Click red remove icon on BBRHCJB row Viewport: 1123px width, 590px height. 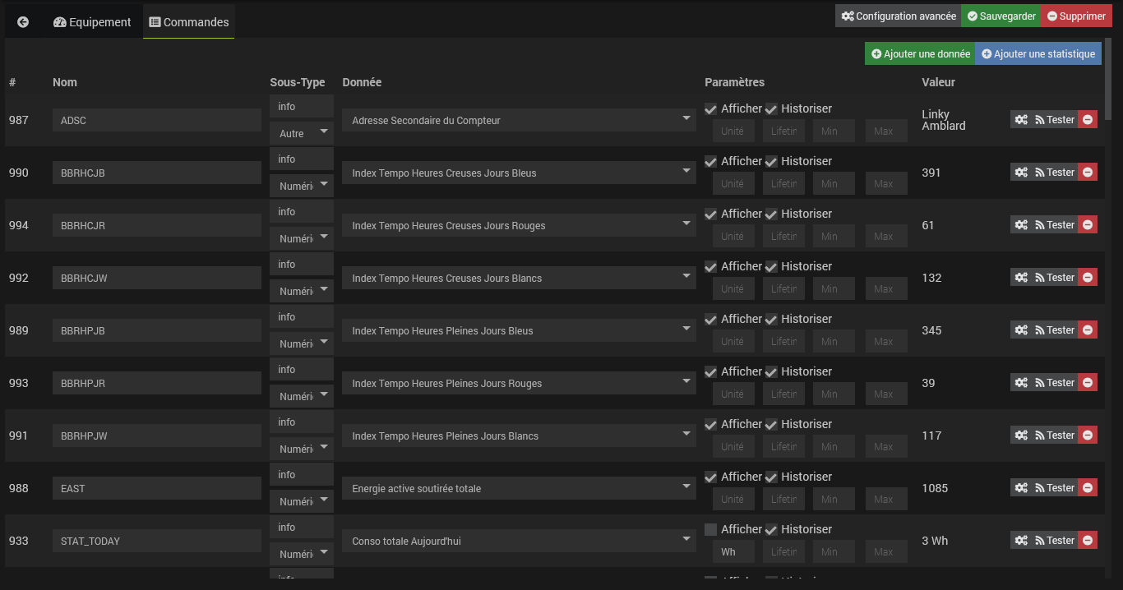[1088, 173]
